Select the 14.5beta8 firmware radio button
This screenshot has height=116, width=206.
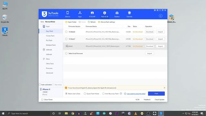coord(66,32)
